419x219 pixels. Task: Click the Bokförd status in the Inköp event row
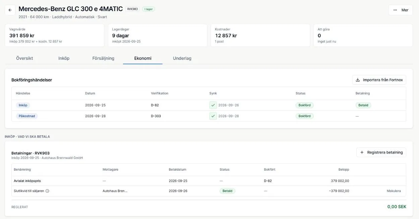click(305, 105)
